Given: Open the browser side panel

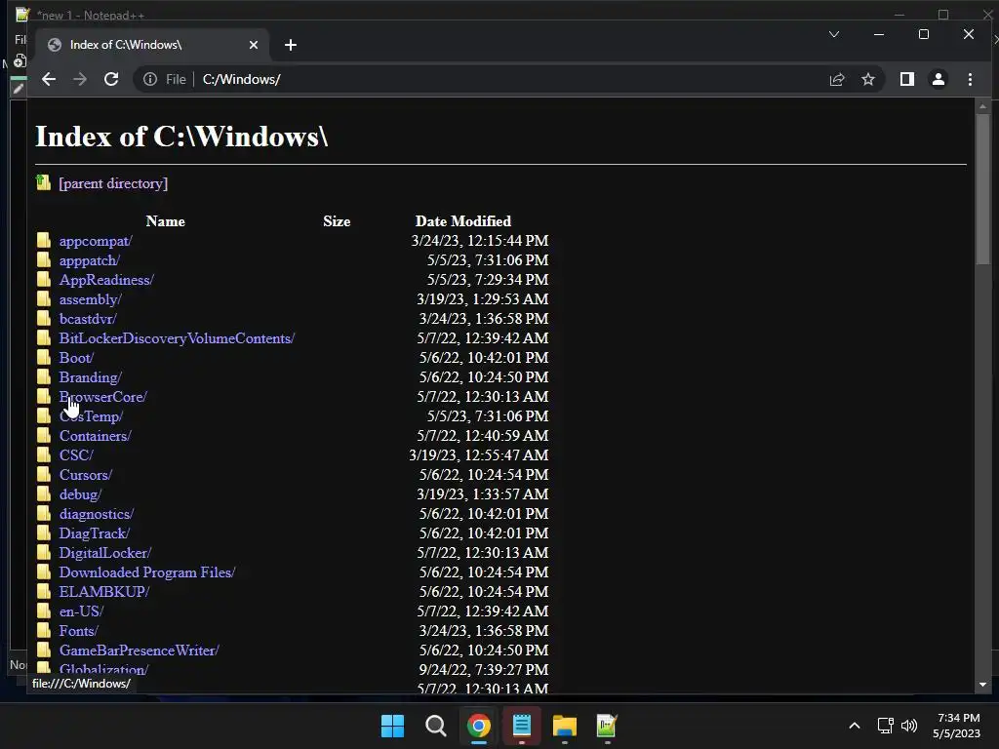Looking at the screenshot, I should [907, 79].
